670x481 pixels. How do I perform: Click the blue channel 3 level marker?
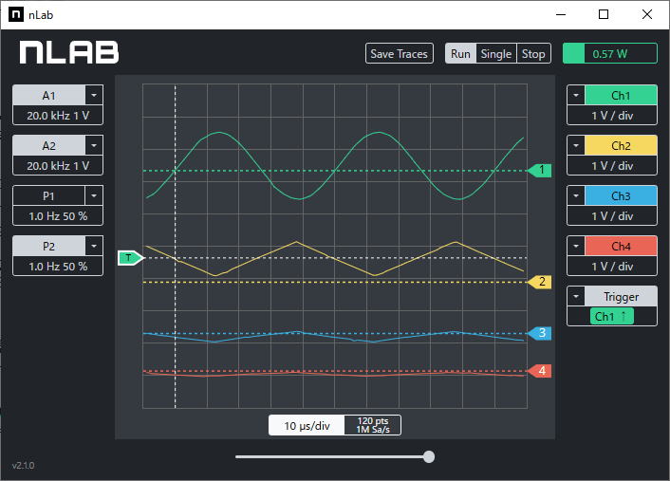click(x=540, y=333)
